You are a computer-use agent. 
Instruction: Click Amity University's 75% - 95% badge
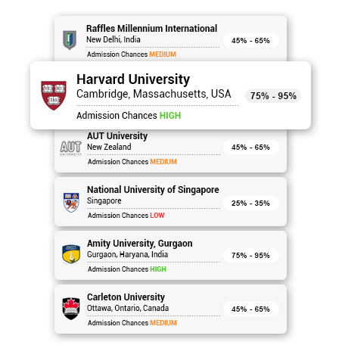coord(251,255)
